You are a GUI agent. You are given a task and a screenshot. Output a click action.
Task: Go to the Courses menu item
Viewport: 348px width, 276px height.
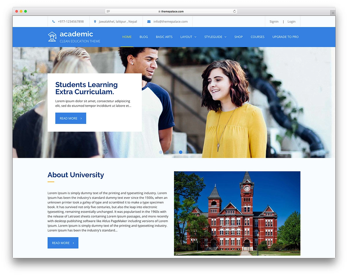[x=257, y=37]
